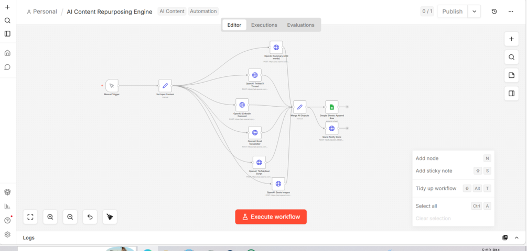
Task: Choose Tidy up workflow from the menu
Action: pyautogui.click(x=453, y=188)
